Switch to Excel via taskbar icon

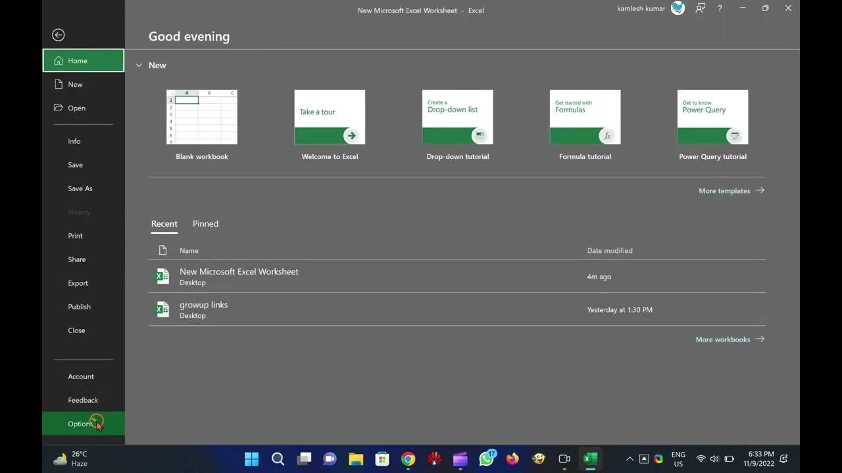click(x=591, y=459)
